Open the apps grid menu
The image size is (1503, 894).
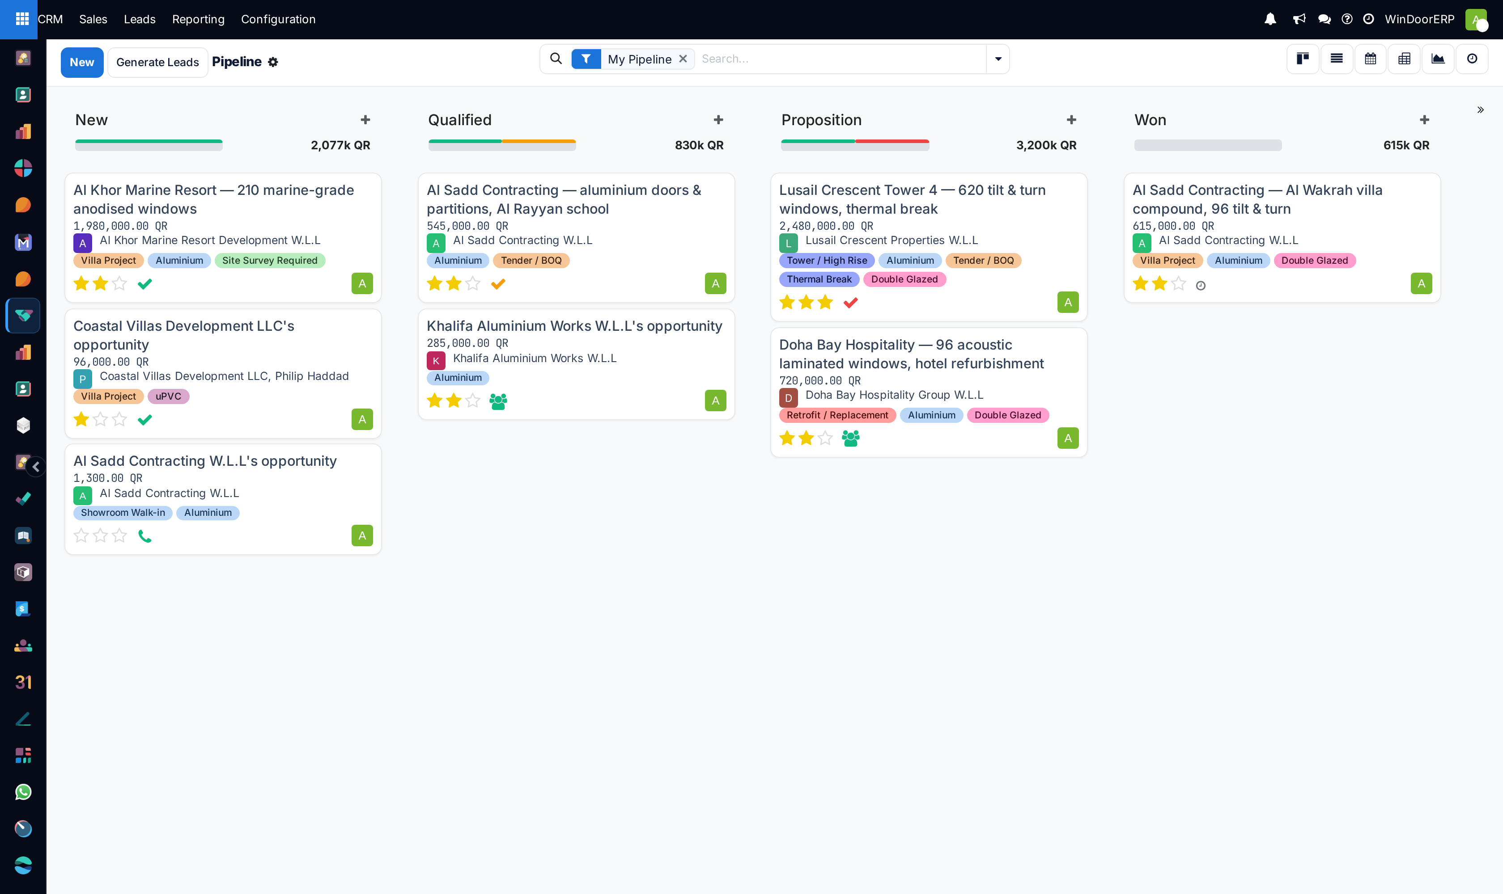coord(22,19)
